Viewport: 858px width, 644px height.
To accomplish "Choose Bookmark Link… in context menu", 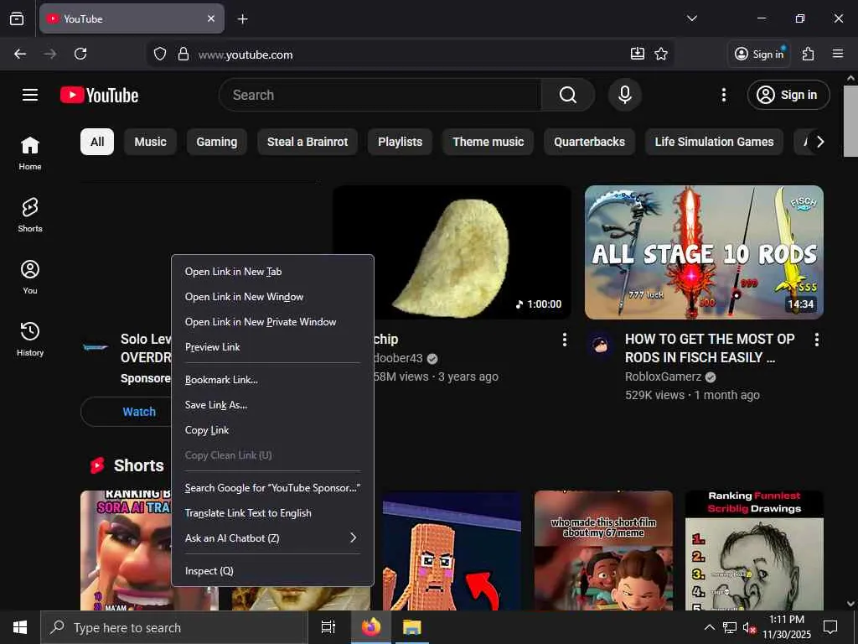I will [272, 380].
